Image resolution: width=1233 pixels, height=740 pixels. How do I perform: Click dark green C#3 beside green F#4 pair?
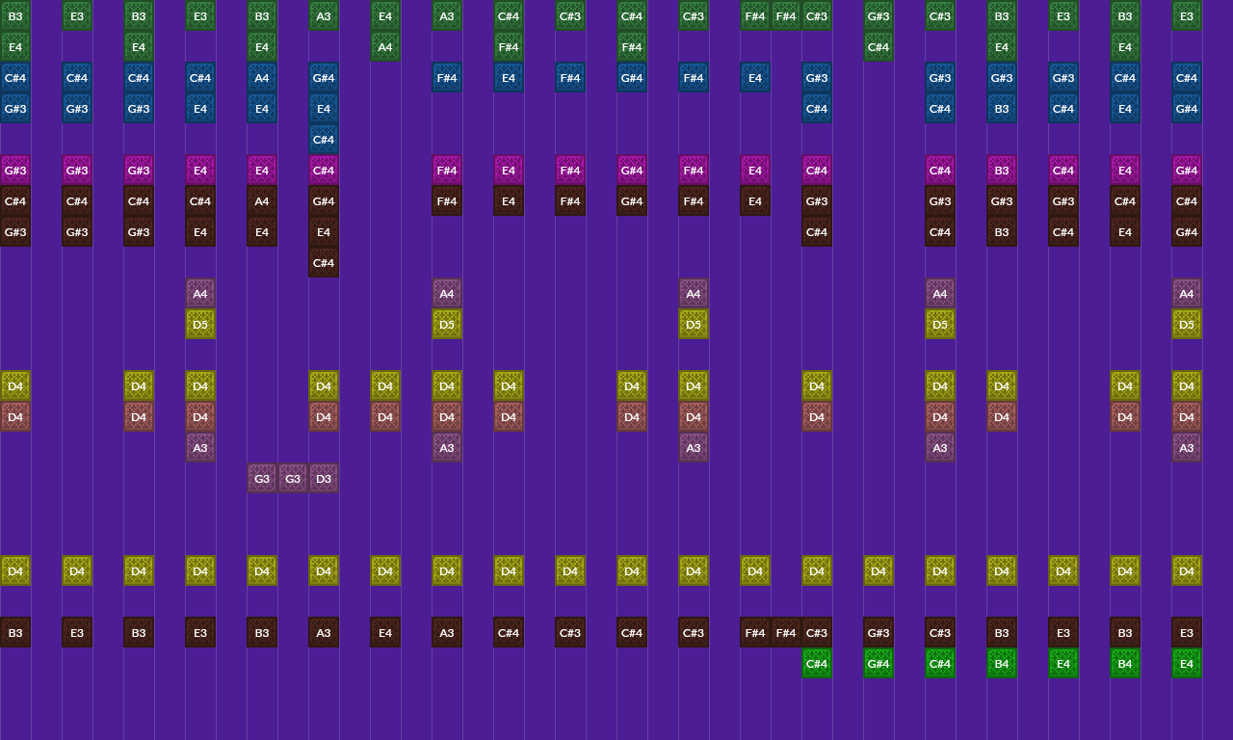point(817,16)
